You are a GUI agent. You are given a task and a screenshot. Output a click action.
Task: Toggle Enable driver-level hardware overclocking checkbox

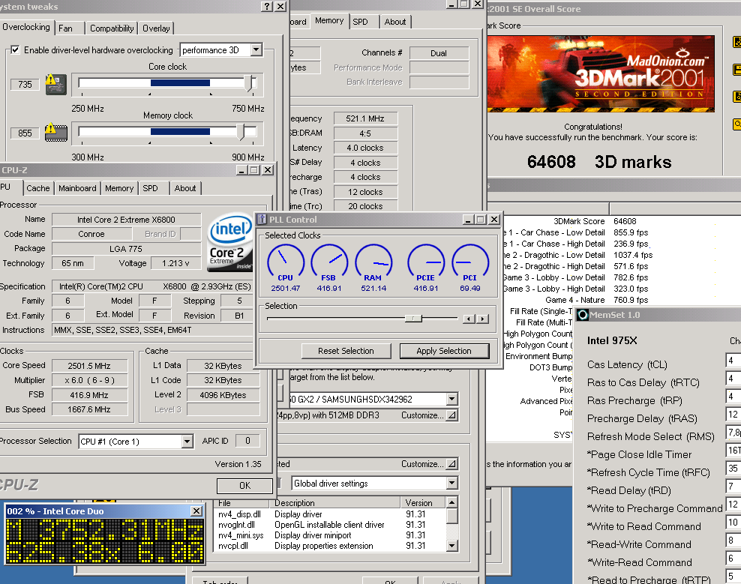(x=15, y=49)
